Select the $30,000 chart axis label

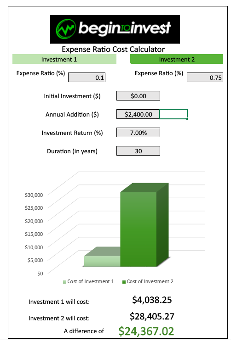point(34,195)
